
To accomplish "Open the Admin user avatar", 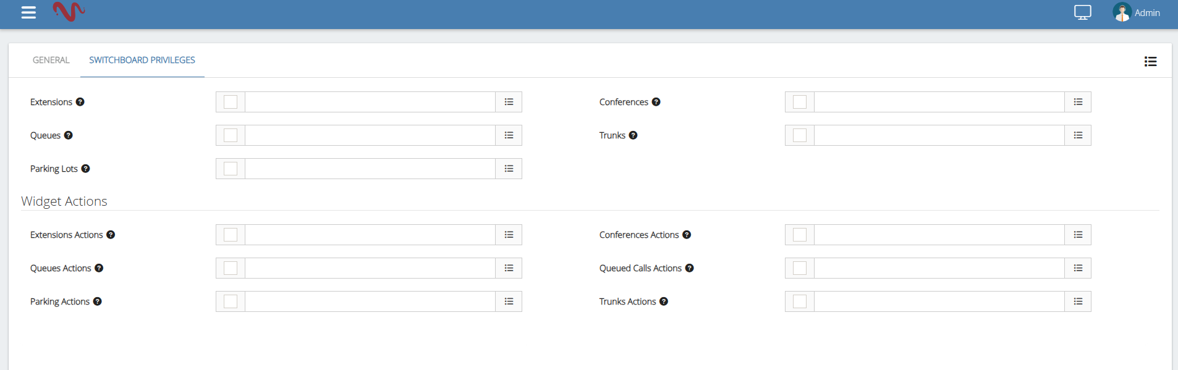I will tap(1122, 12).
